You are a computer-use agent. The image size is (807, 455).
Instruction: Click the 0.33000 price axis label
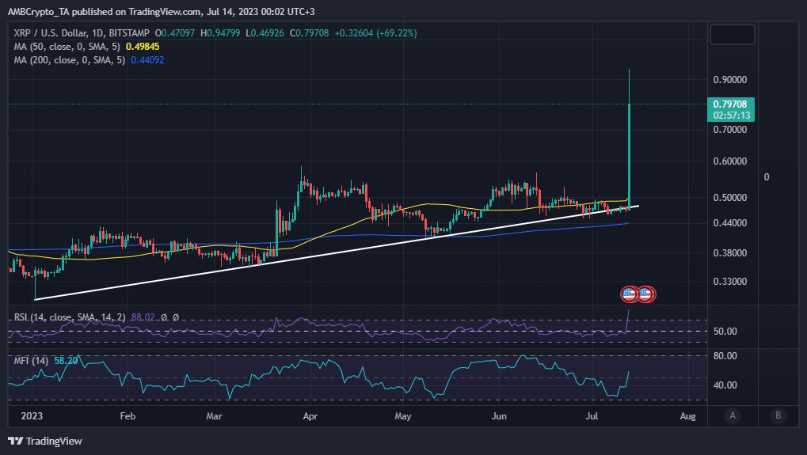click(x=730, y=282)
